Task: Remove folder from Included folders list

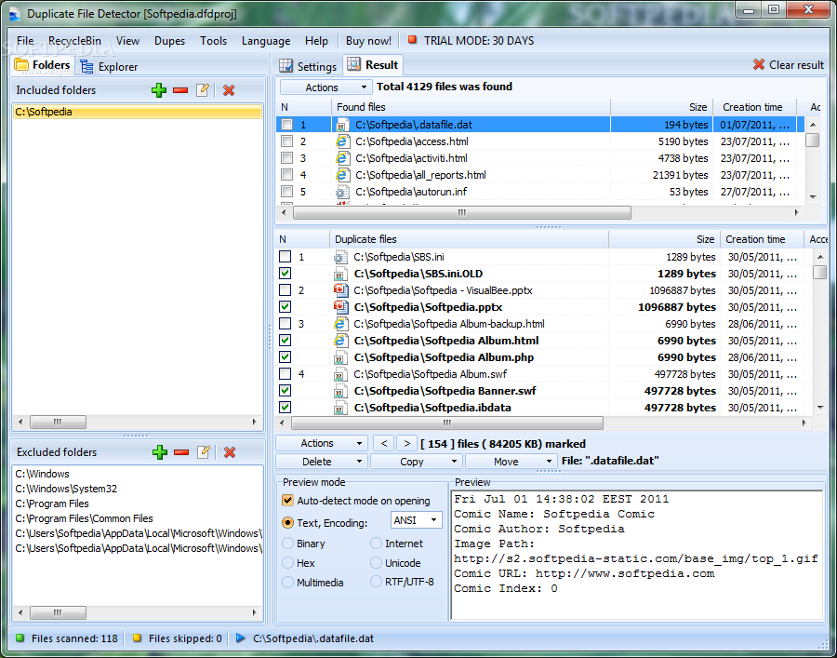Action: [x=180, y=90]
